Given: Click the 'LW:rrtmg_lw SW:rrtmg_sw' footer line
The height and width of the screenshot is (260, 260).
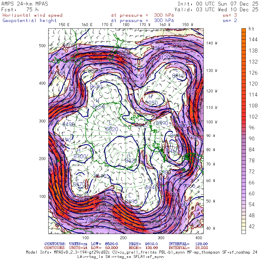Looking at the screenshot, I should tap(120, 257).
